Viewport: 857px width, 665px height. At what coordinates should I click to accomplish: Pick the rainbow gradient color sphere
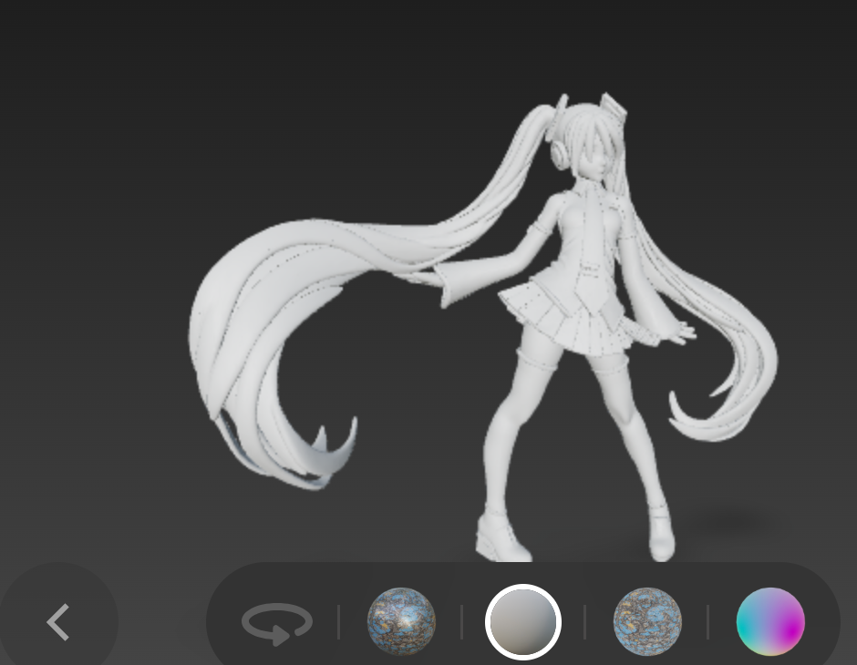click(770, 621)
